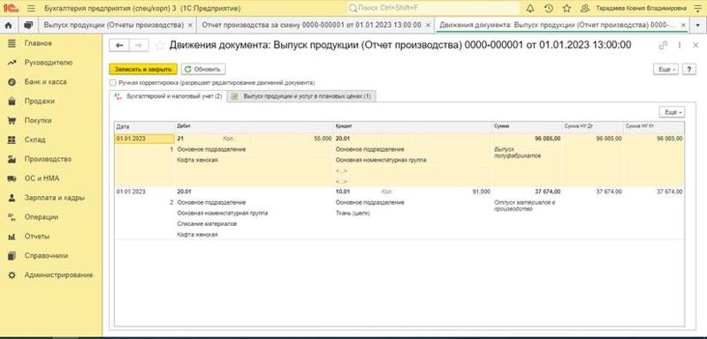Open the main hamburger menu icon

point(31,9)
